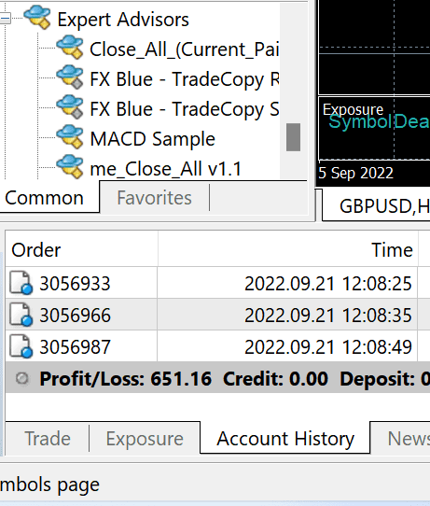Click the FX Blue TradeCopy S icon
This screenshot has width=430, height=506.
(x=70, y=106)
